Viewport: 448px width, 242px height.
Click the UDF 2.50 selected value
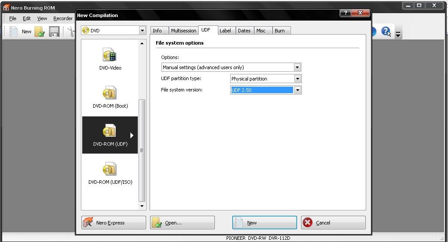pos(262,90)
